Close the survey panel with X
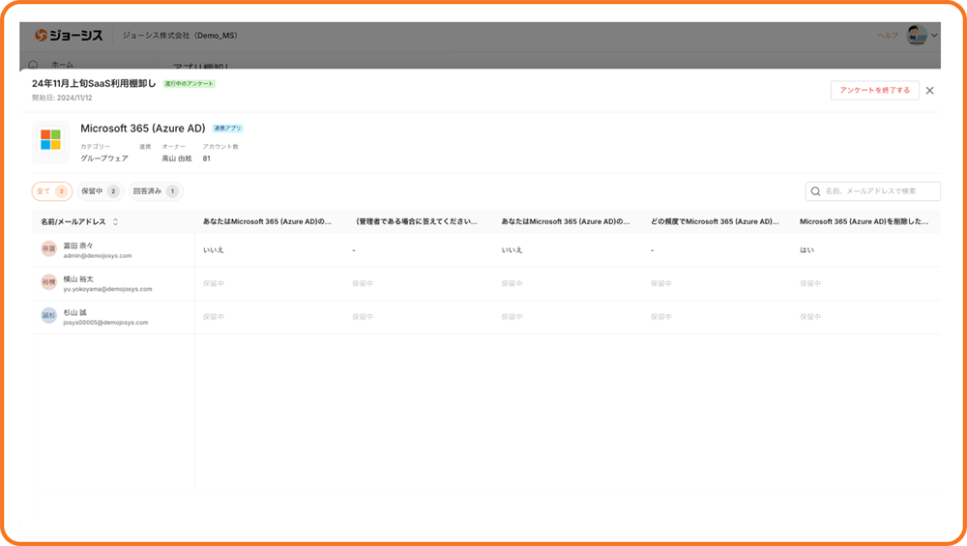This screenshot has height=546, width=967. 929,90
